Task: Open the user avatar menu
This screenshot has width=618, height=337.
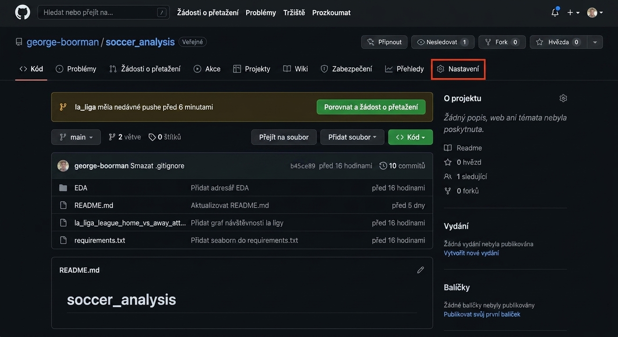Action: pos(595,13)
